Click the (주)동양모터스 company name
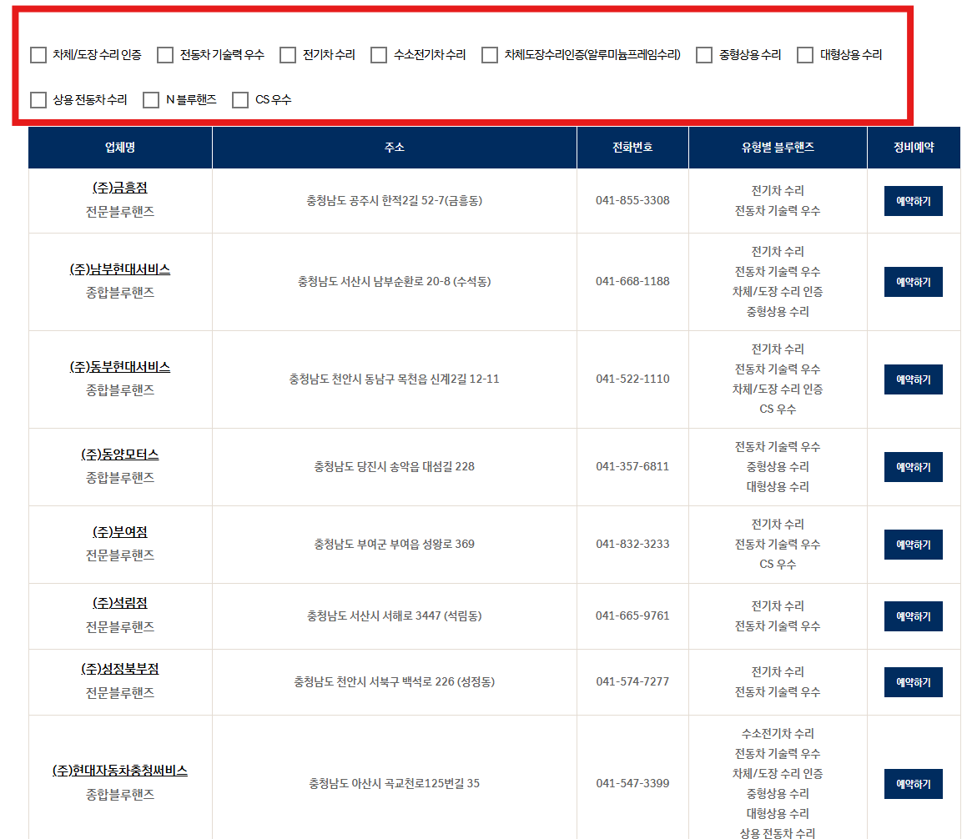Image resolution: width=967 pixels, height=839 pixels. coord(120,455)
